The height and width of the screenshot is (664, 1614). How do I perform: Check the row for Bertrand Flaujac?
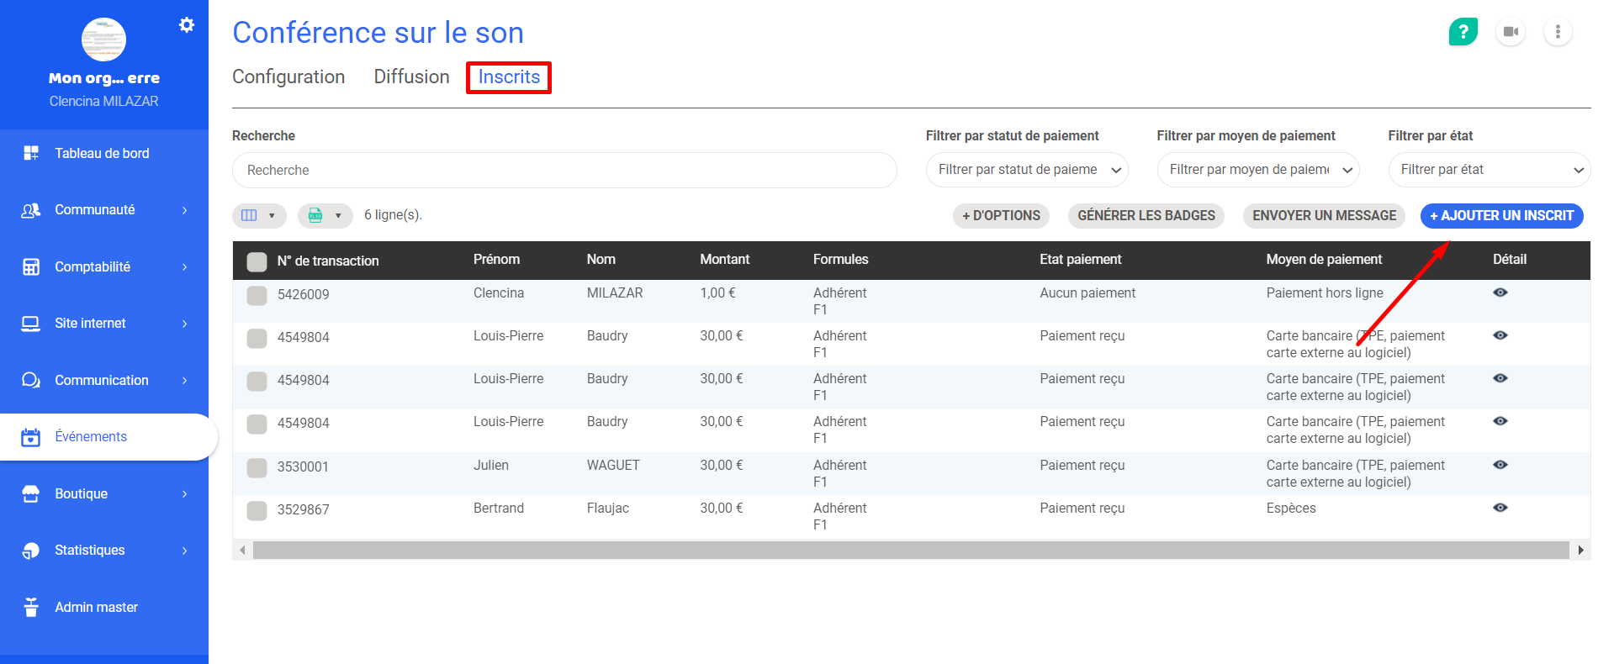(257, 510)
